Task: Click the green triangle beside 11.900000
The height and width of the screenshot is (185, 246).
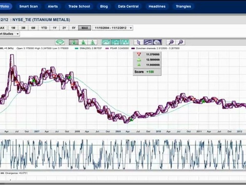Action: 139,65
